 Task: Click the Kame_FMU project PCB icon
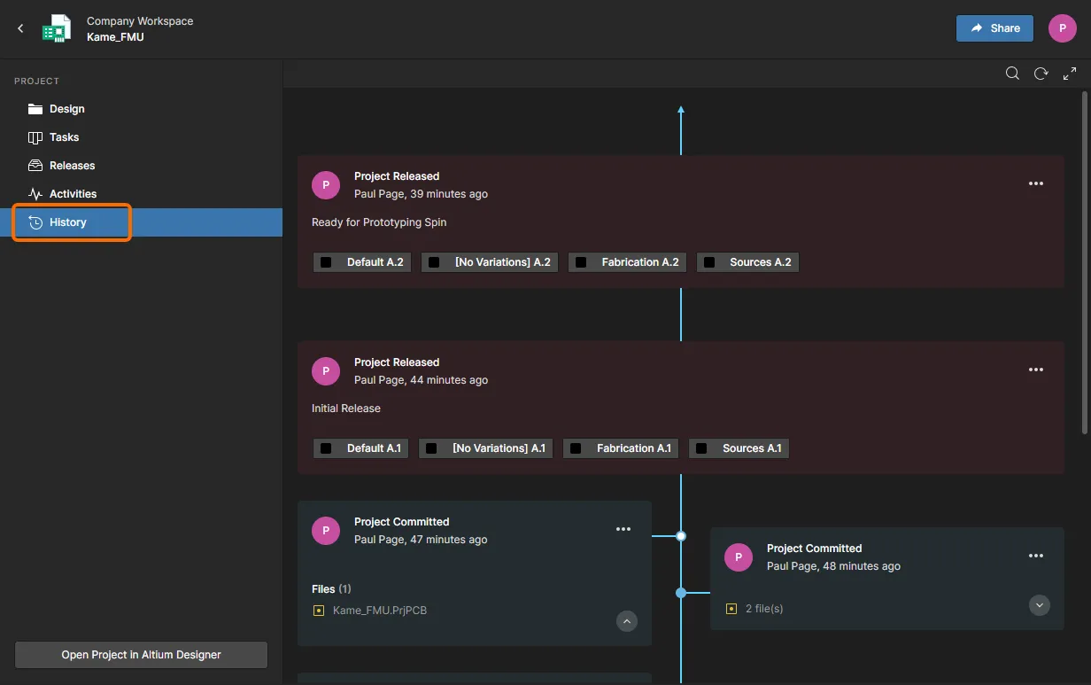point(57,28)
